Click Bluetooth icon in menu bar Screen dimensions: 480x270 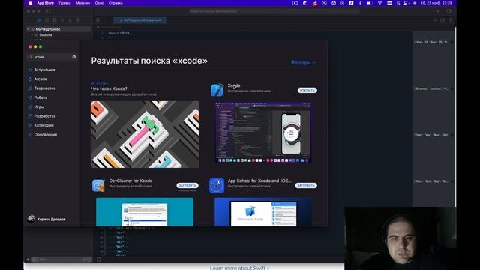click(x=360, y=3)
